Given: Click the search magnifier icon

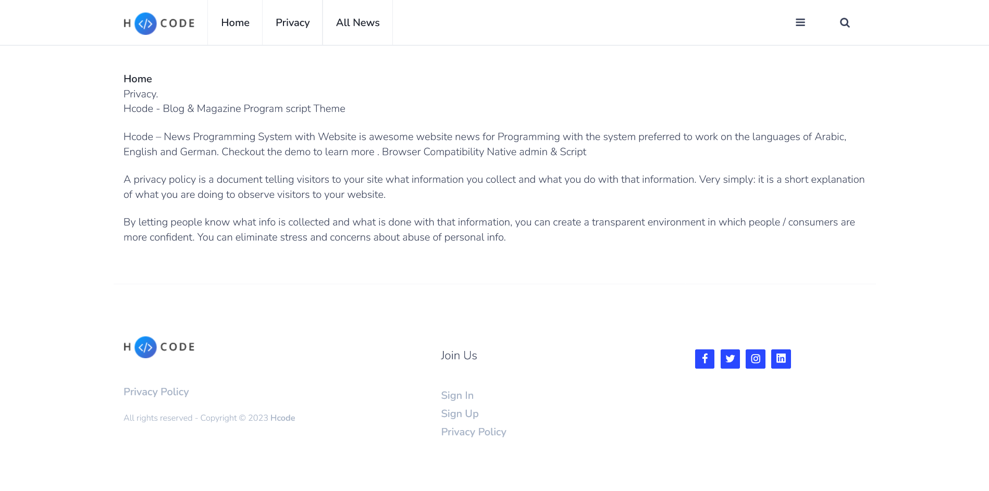Looking at the screenshot, I should coord(845,22).
